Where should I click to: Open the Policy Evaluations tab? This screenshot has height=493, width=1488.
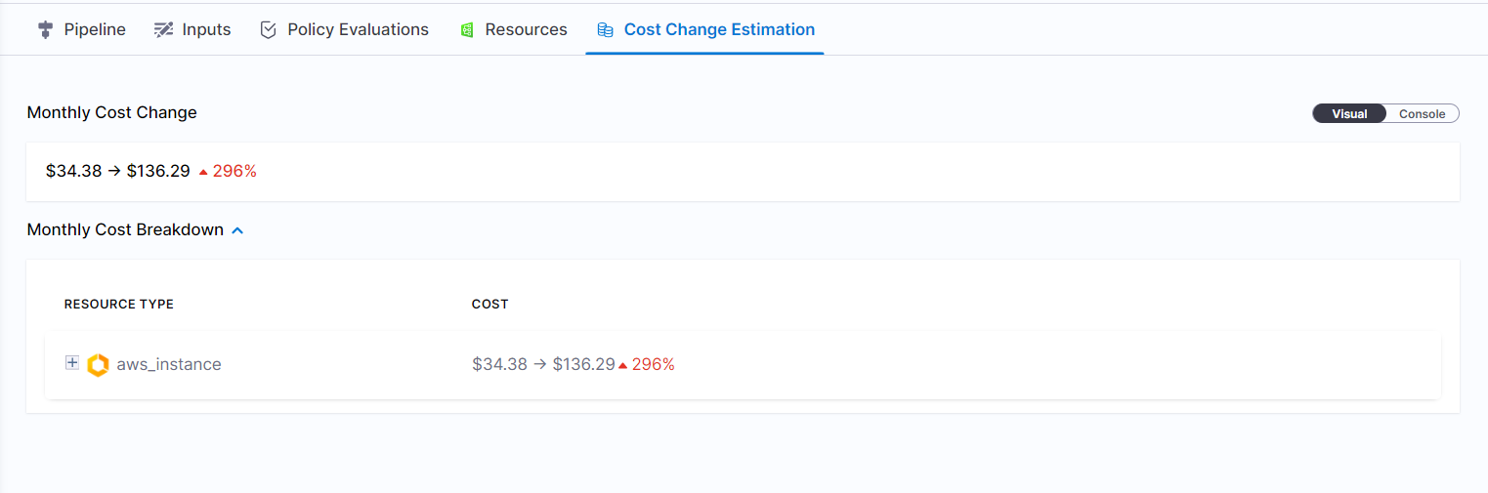coord(358,30)
